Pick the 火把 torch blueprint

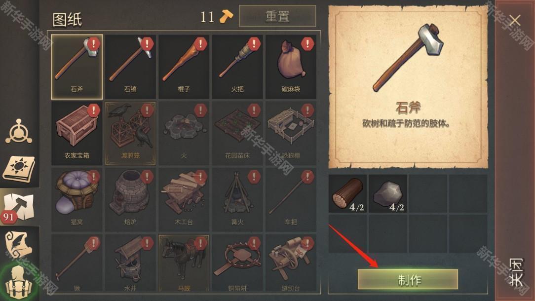(x=237, y=67)
